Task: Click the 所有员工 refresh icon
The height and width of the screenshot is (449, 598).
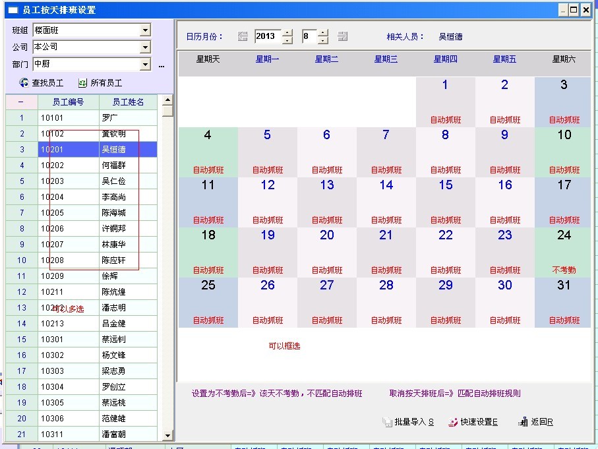Action: point(82,83)
